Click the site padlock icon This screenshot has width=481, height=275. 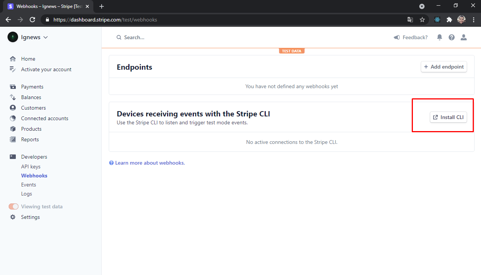47,20
